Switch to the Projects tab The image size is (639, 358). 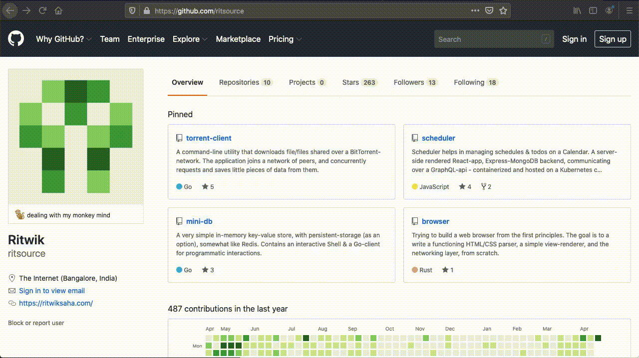pos(307,82)
